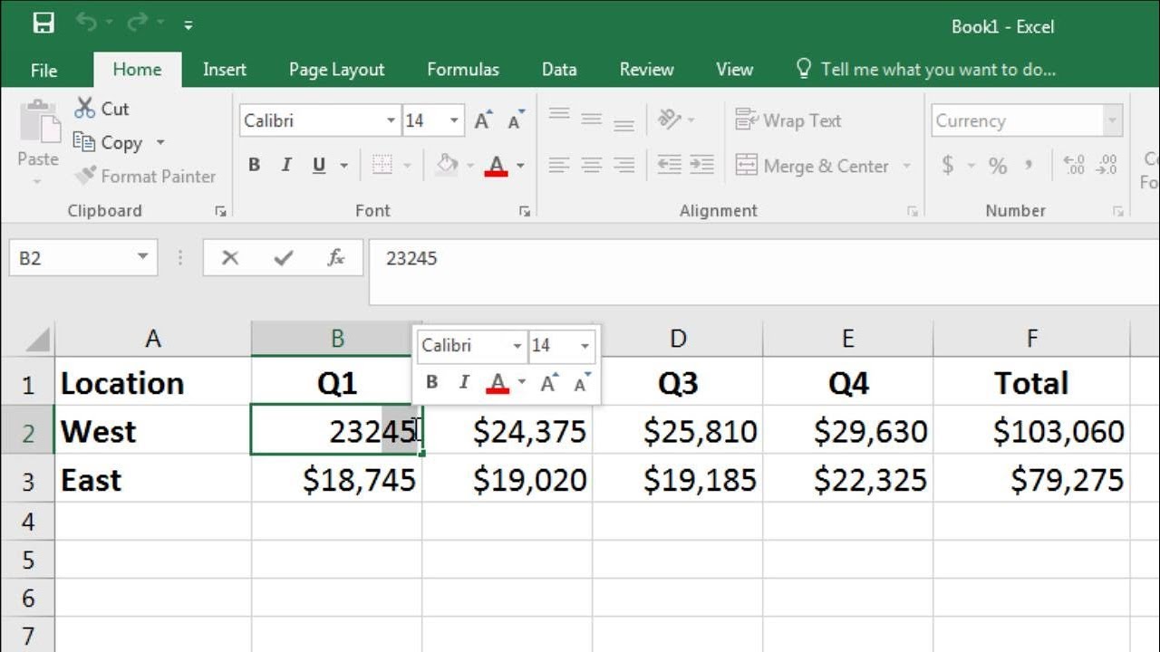Open the Alignment settings dialog launcher
The image size is (1160, 652).
(913, 211)
